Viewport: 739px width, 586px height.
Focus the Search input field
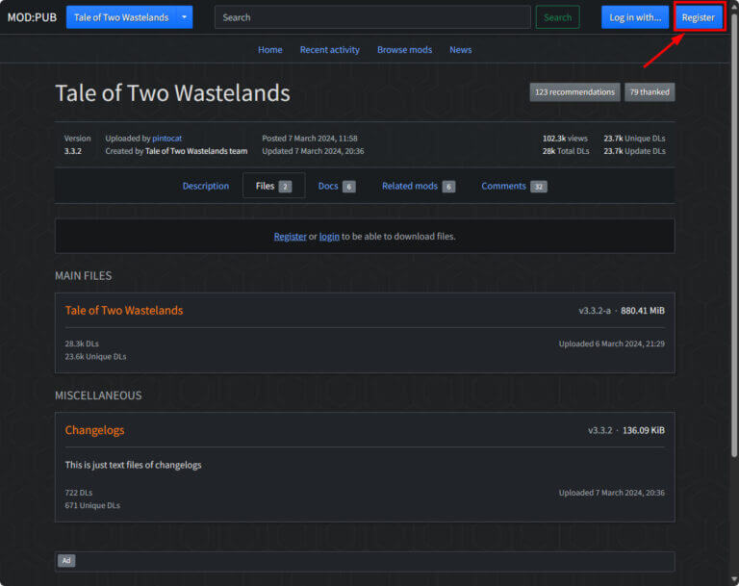click(x=371, y=17)
